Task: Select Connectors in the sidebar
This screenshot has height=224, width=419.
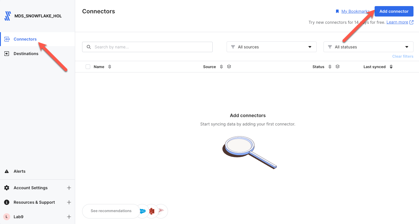Action: 25,39
